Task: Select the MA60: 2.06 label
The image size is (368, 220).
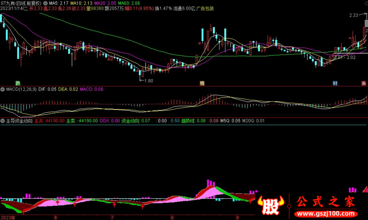Action: 129,3
